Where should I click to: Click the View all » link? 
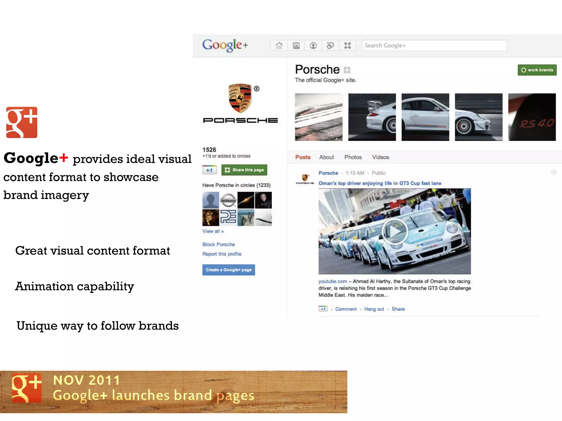(213, 231)
